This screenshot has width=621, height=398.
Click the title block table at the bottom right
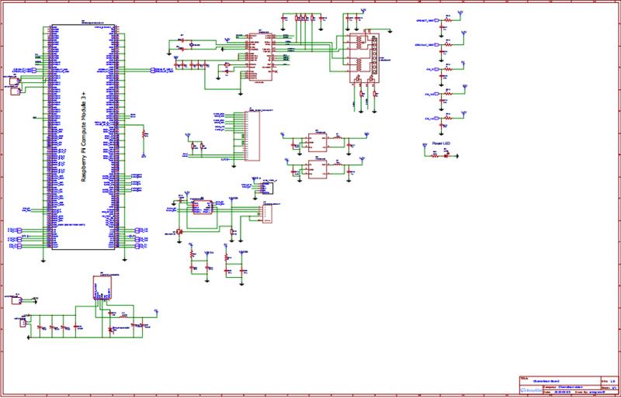568,384
